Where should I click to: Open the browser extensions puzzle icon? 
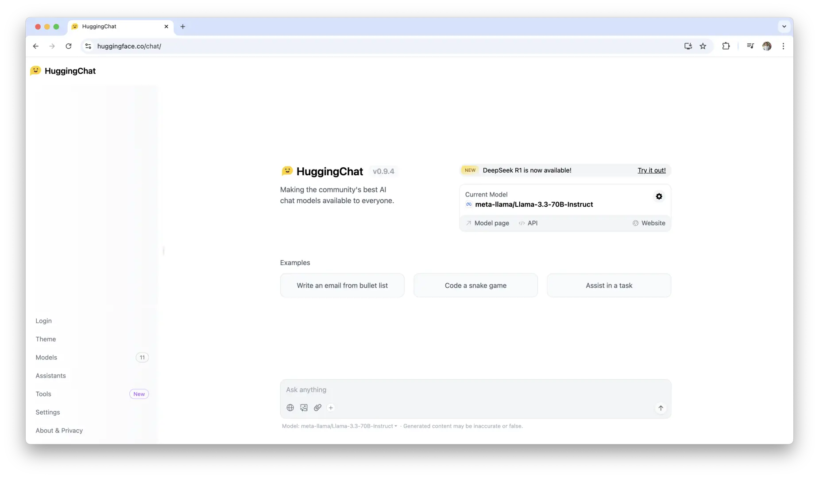(726, 46)
